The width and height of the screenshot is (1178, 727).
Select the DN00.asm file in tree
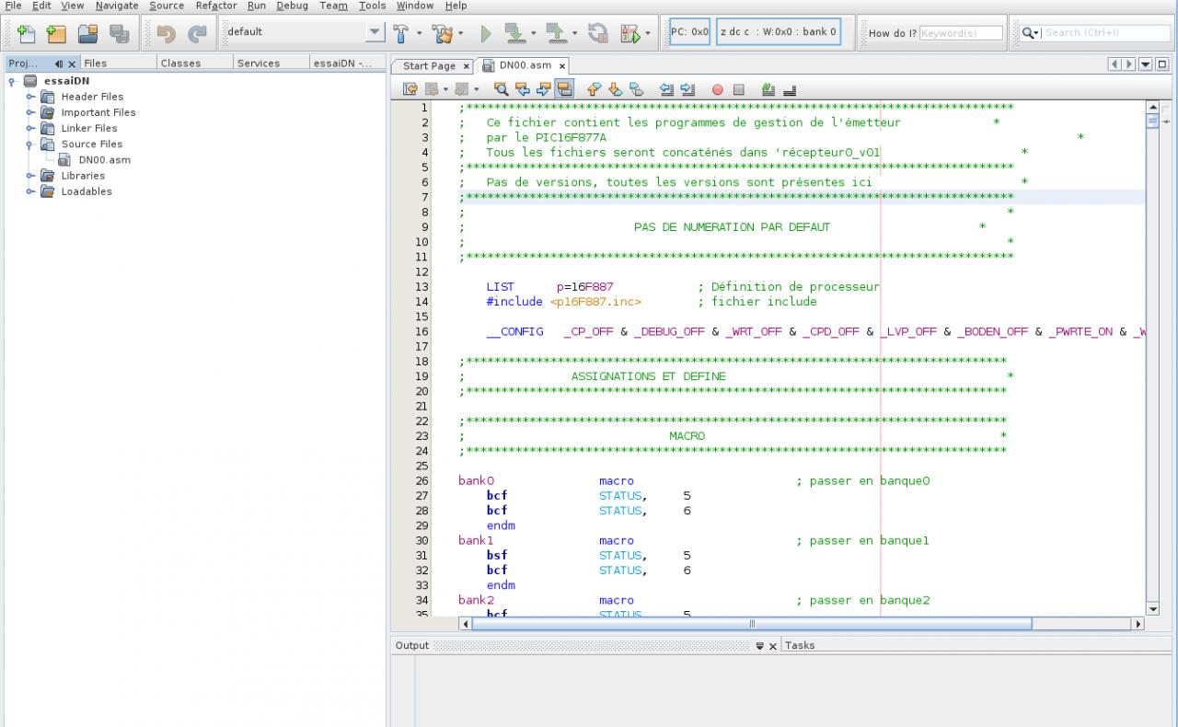(104, 159)
